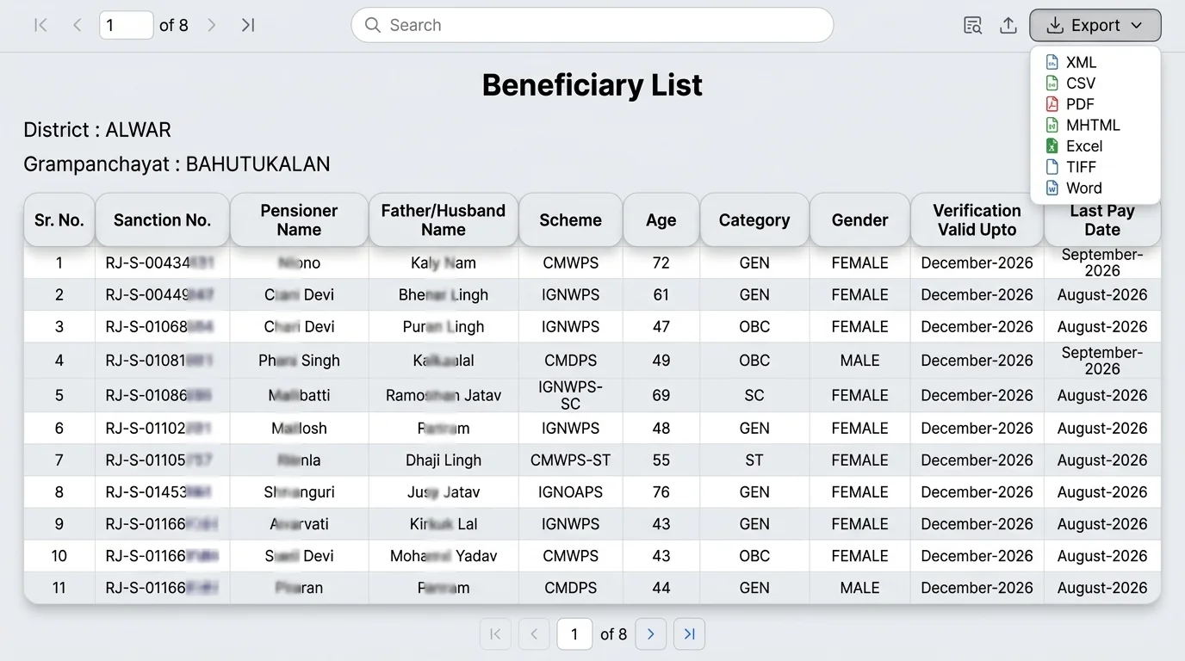Click the Gender column header
Viewport: 1185px width, 661px height.
coord(859,220)
